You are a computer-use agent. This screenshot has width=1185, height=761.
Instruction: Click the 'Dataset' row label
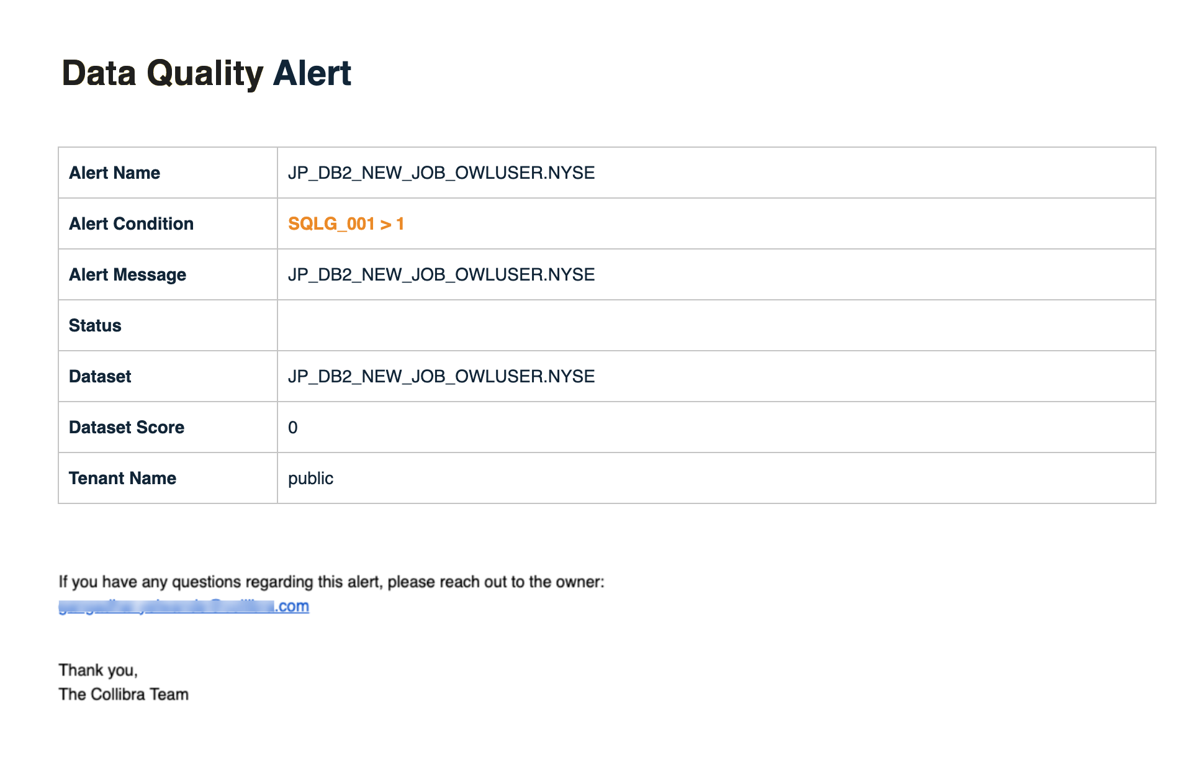100,376
